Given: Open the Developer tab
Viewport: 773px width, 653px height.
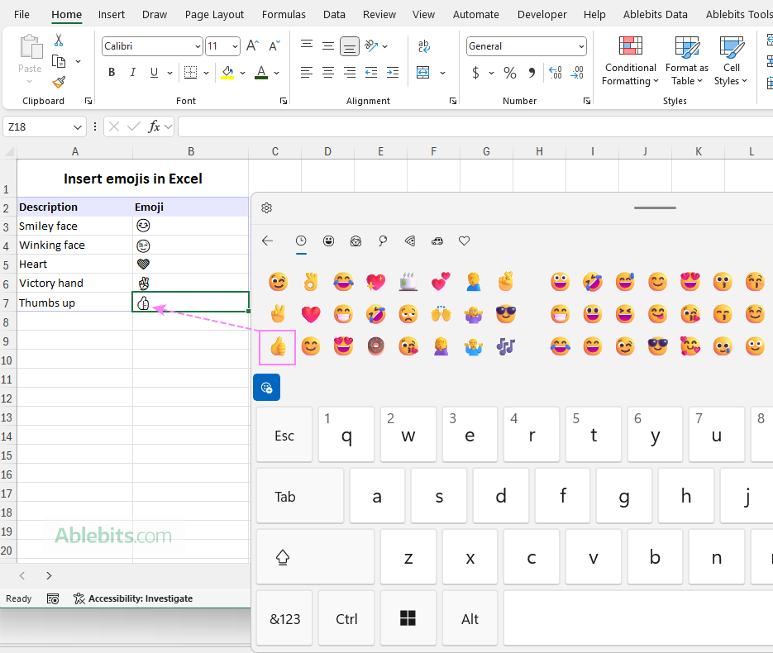Looking at the screenshot, I should 542,14.
